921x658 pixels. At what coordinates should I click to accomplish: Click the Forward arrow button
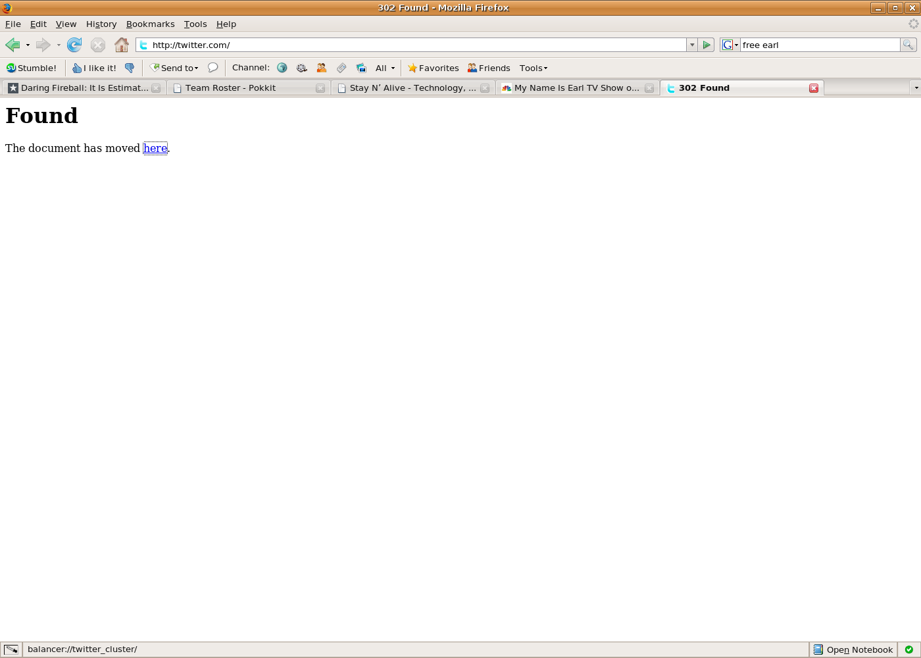(43, 45)
